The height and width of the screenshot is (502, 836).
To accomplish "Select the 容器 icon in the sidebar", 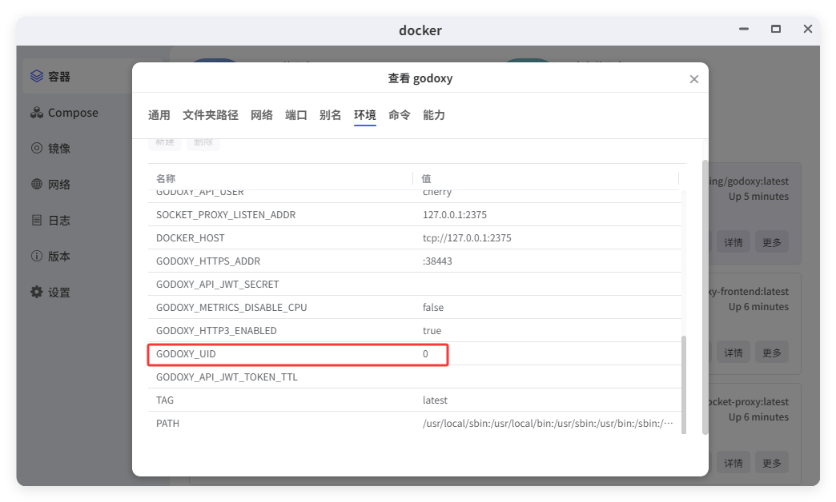I will point(35,75).
